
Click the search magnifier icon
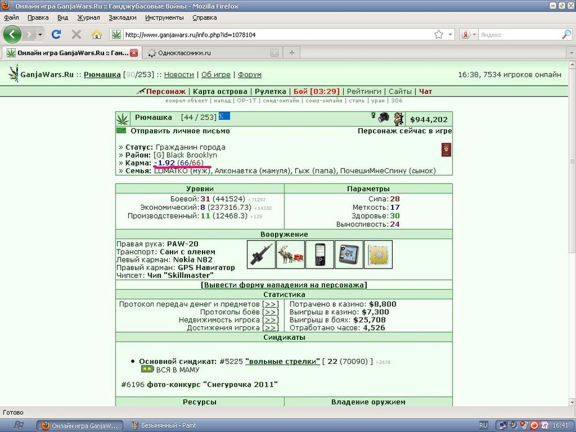click(566, 35)
